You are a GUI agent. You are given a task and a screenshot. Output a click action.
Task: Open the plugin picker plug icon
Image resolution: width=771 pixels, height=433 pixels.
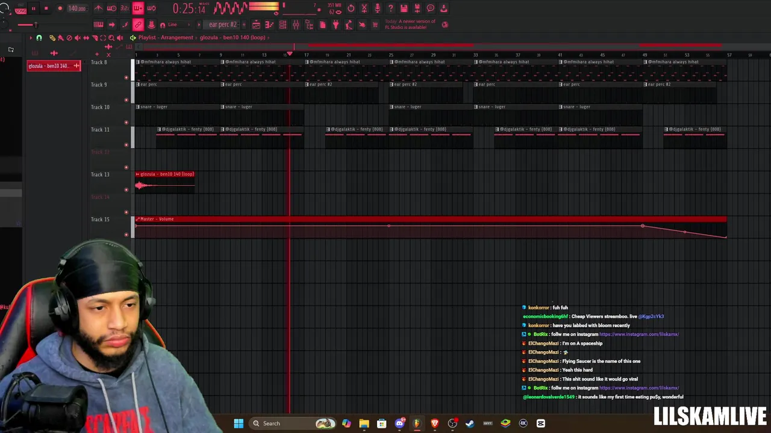pos(336,25)
